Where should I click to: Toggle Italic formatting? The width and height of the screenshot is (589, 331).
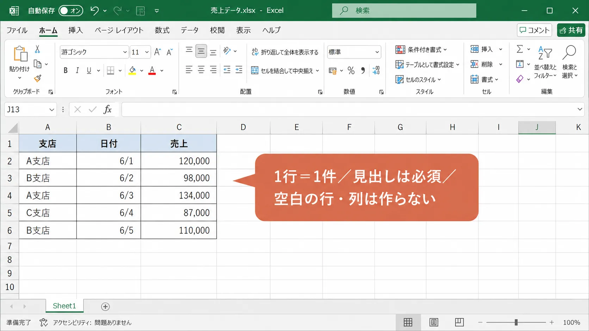point(77,70)
